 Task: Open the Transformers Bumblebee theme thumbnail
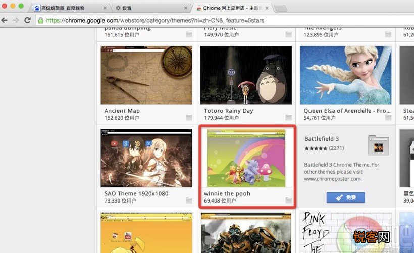tap(246, 232)
